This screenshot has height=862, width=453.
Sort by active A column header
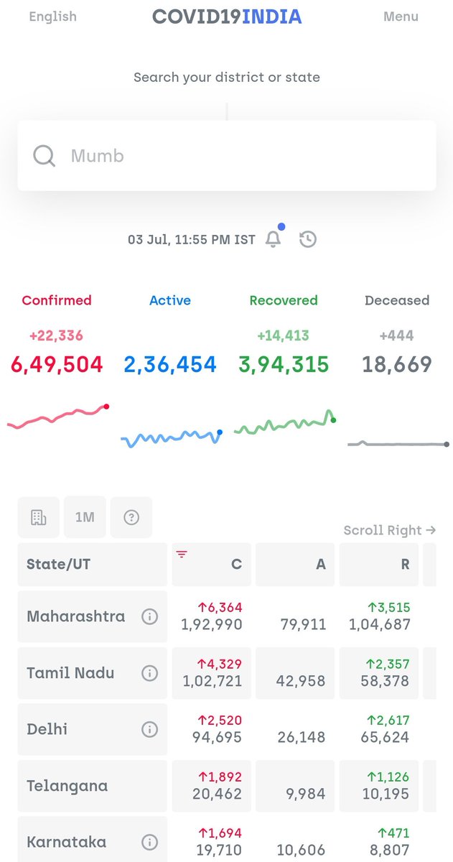pos(295,564)
